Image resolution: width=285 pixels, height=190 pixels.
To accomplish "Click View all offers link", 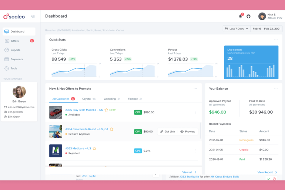I will (189, 172).
